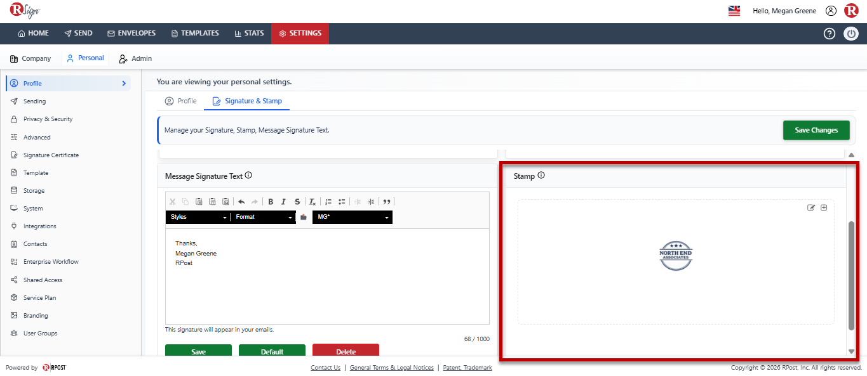
Task: Click the add stamp plus icon
Action: pyautogui.click(x=824, y=207)
